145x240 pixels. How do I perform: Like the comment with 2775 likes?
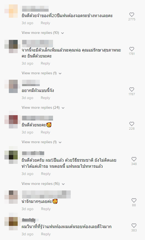pos(132,15)
